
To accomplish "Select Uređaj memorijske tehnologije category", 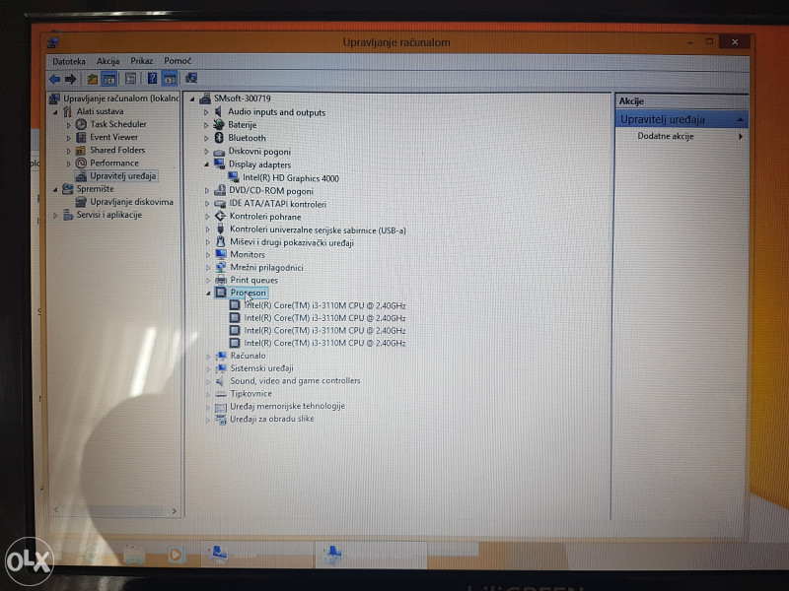I will tap(287, 406).
